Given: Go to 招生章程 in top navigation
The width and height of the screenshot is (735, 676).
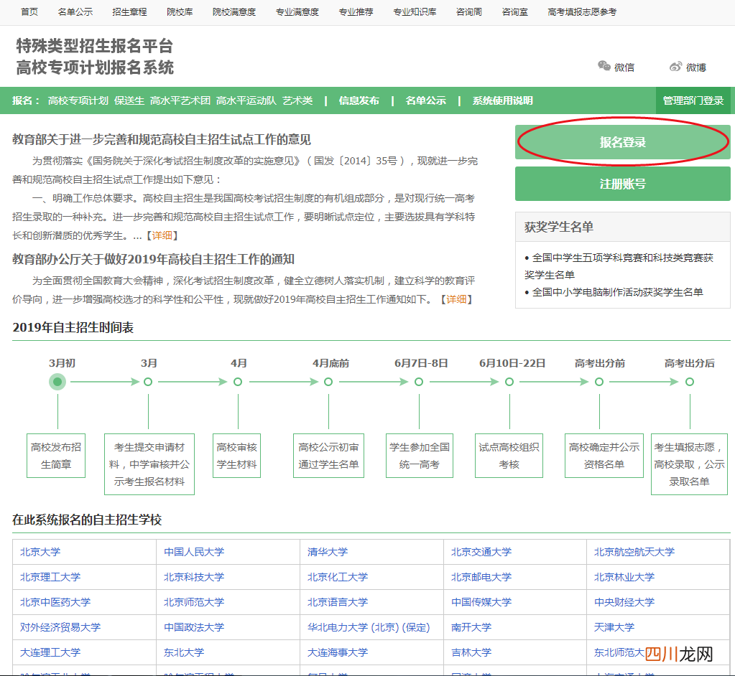Looking at the screenshot, I should click(x=129, y=11).
